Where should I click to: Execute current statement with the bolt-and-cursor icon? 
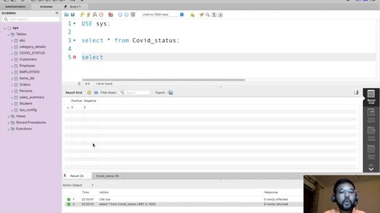coord(88,15)
